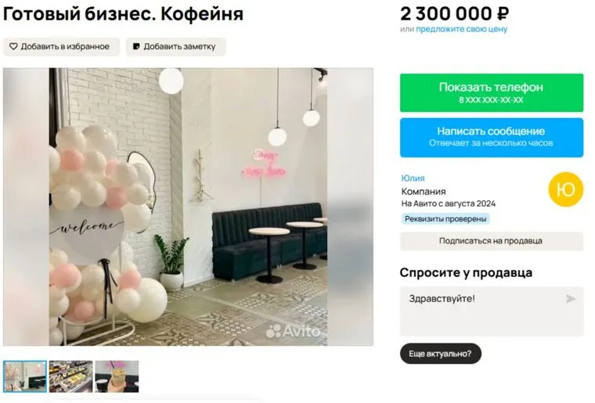Click into the Здравствуйте! message field
This screenshot has width=595, height=403.
click(x=492, y=311)
